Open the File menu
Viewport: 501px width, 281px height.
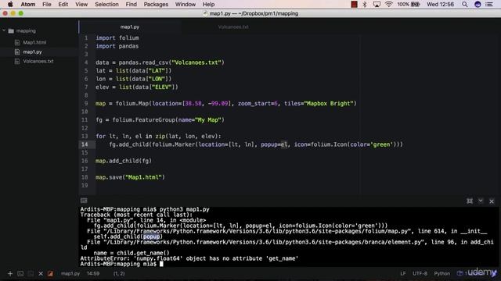pos(47,4)
